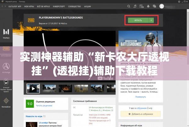Open Читать рецензию link
Screen dimensions: 189x127
click(x=44, y=106)
